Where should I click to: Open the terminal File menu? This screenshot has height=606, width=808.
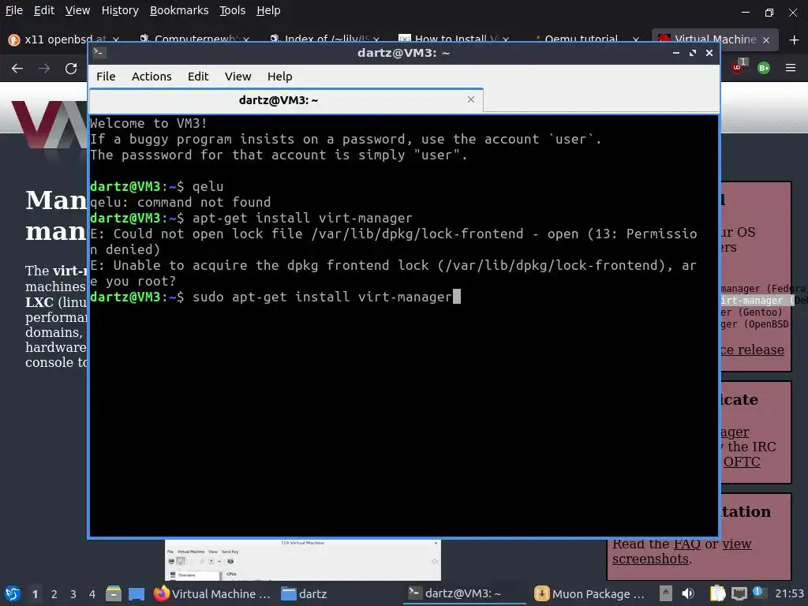[x=106, y=77]
